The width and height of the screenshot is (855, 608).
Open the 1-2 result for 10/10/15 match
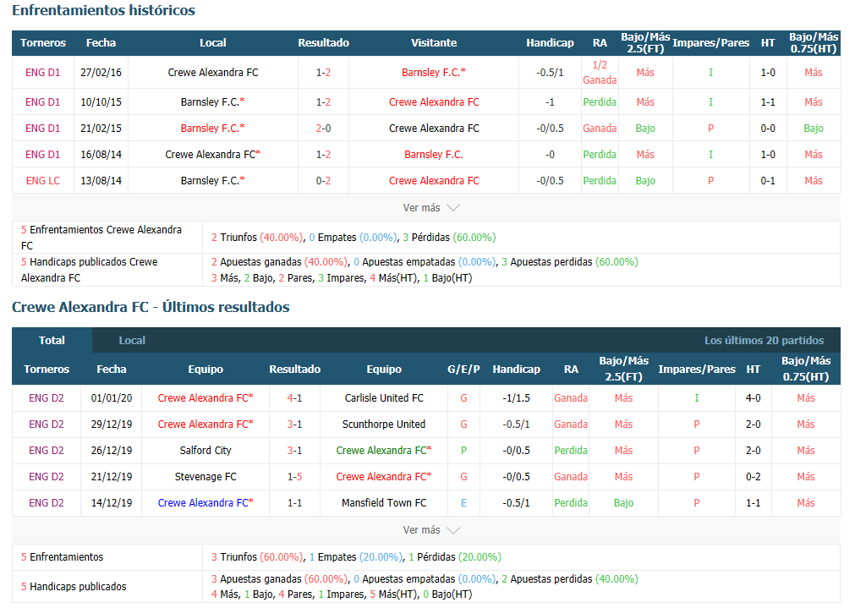click(323, 102)
